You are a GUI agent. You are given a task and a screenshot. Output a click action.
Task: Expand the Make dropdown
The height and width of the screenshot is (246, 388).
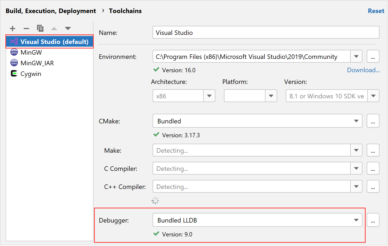pyautogui.click(x=356, y=150)
